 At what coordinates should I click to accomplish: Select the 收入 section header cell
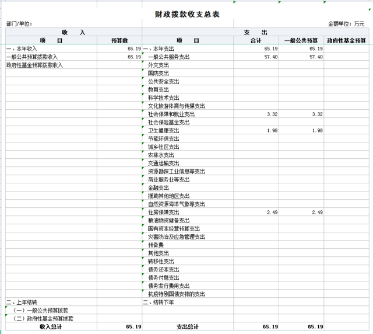[x=73, y=33]
